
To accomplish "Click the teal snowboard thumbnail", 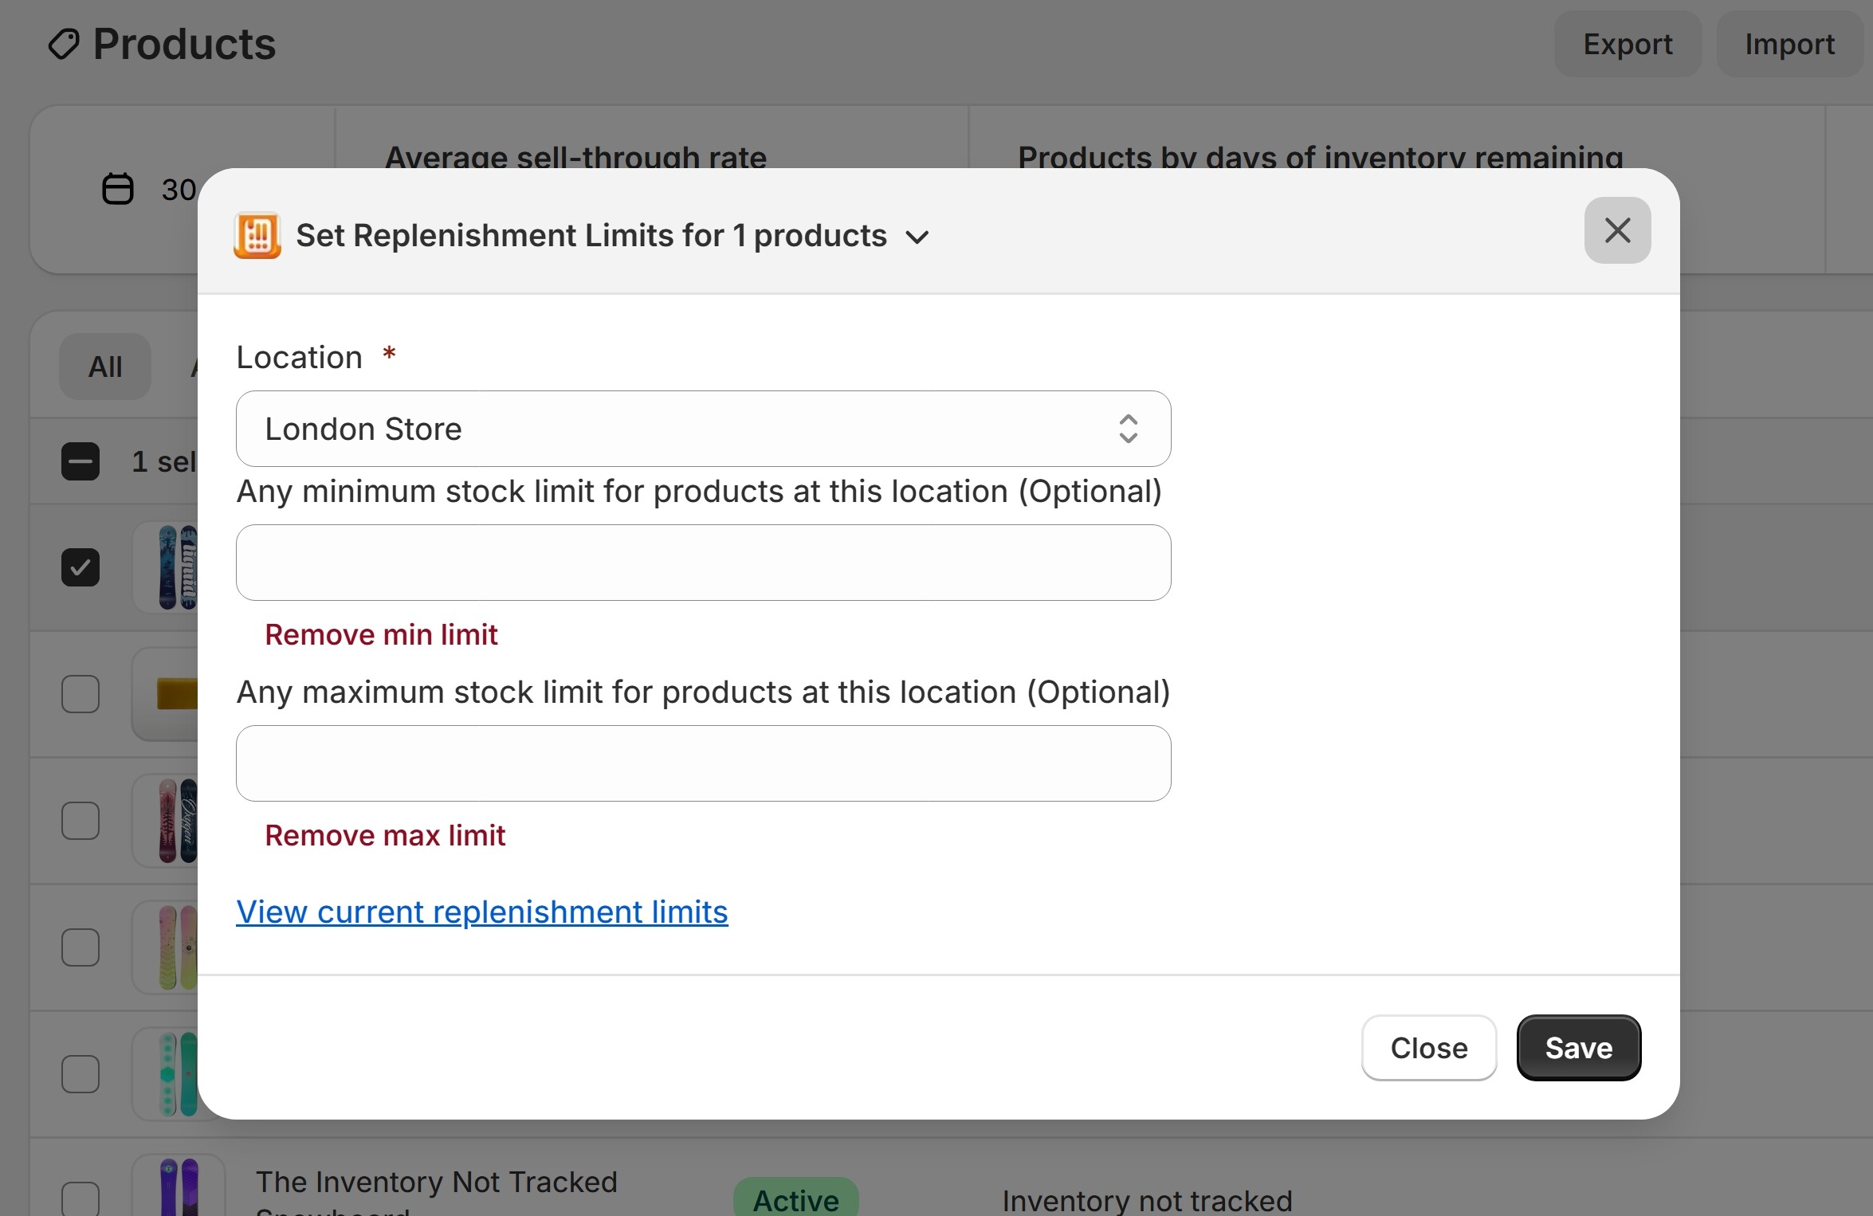I will click(x=177, y=1074).
